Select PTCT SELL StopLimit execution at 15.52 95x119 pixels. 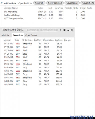point(37,44)
